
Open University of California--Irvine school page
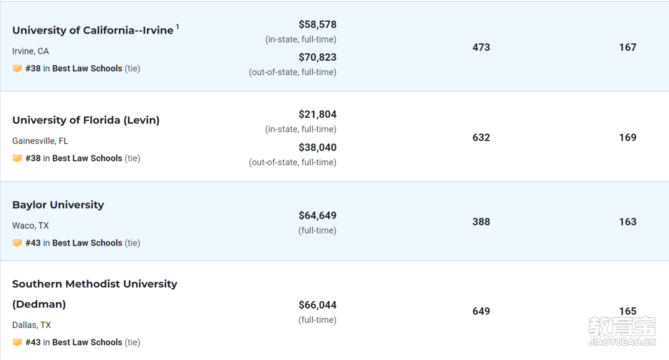[x=92, y=30]
